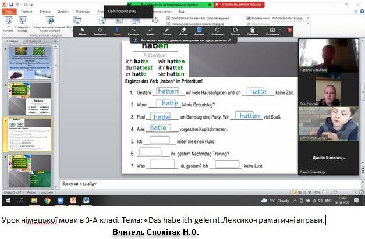365x239 pixels.
Task: Pick the Draw annotation tool
Action: pos(134,31)
